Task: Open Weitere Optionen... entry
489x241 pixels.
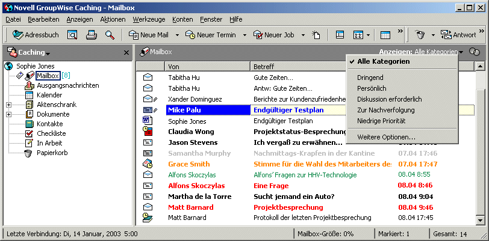Action: tap(402, 137)
